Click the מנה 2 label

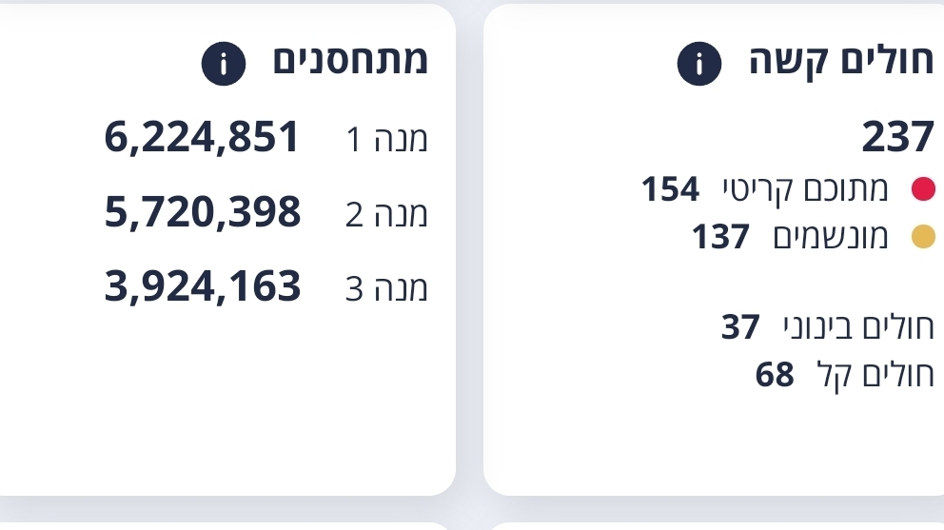click(386, 214)
